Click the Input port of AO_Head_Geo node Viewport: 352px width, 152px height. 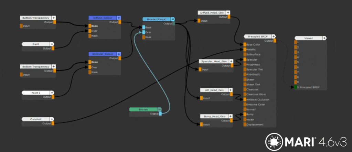(x=201, y=98)
